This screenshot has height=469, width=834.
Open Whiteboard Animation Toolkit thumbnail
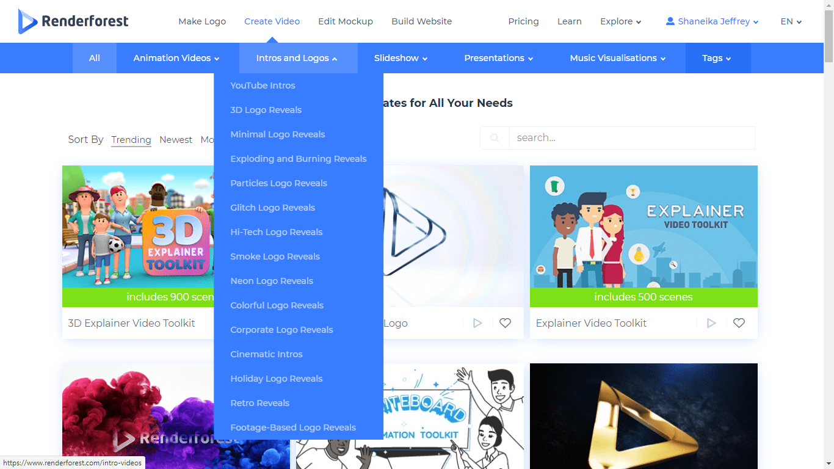[x=454, y=416]
